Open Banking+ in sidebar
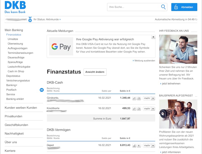The height and width of the screenshot is (154, 202). click(12, 85)
